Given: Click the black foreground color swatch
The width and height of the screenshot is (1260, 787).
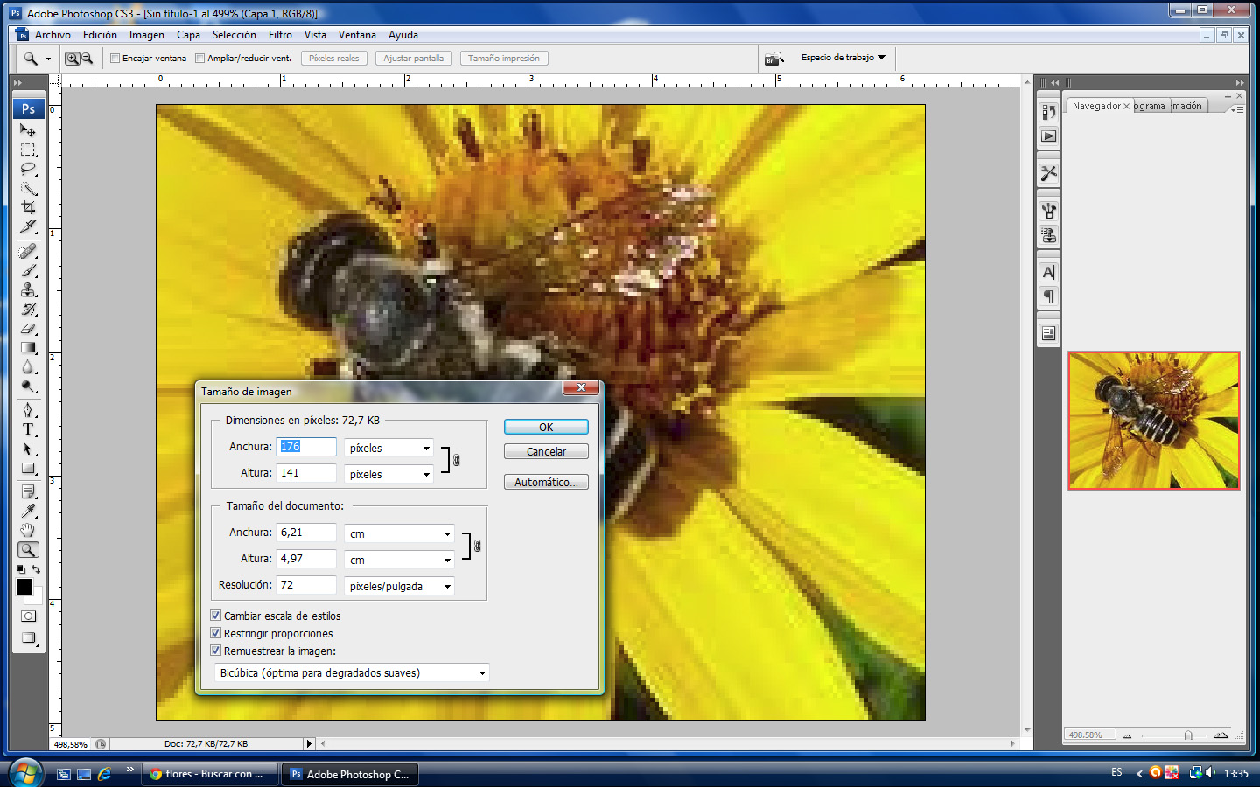Looking at the screenshot, I should click(x=24, y=587).
